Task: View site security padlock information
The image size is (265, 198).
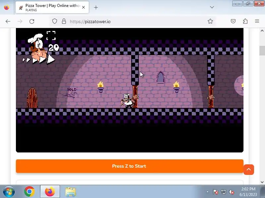Action: pos(64,21)
